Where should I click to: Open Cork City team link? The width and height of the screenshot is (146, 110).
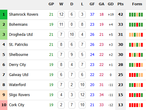(17, 105)
